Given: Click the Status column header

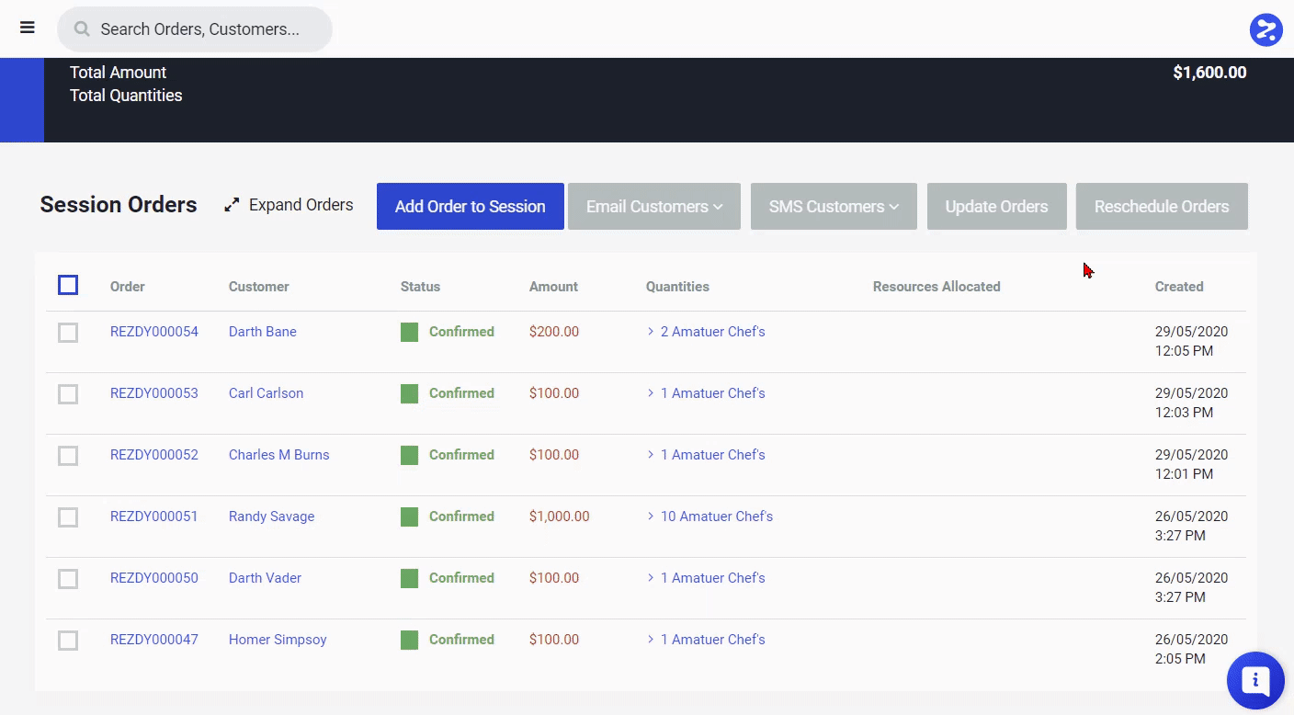Looking at the screenshot, I should pos(420,287).
